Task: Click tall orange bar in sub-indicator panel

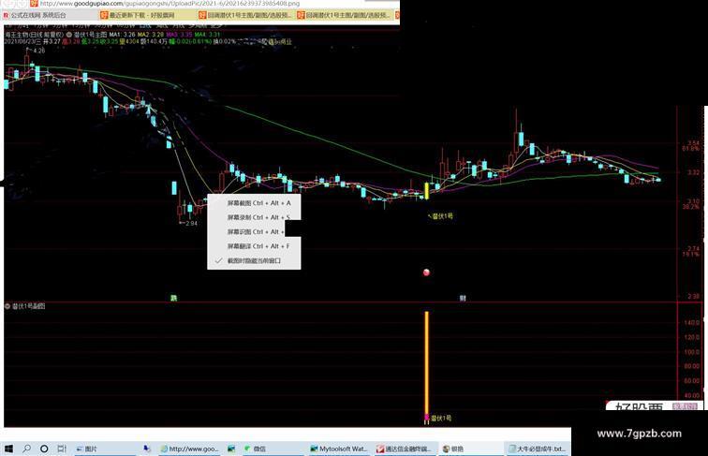Action: click(x=426, y=363)
